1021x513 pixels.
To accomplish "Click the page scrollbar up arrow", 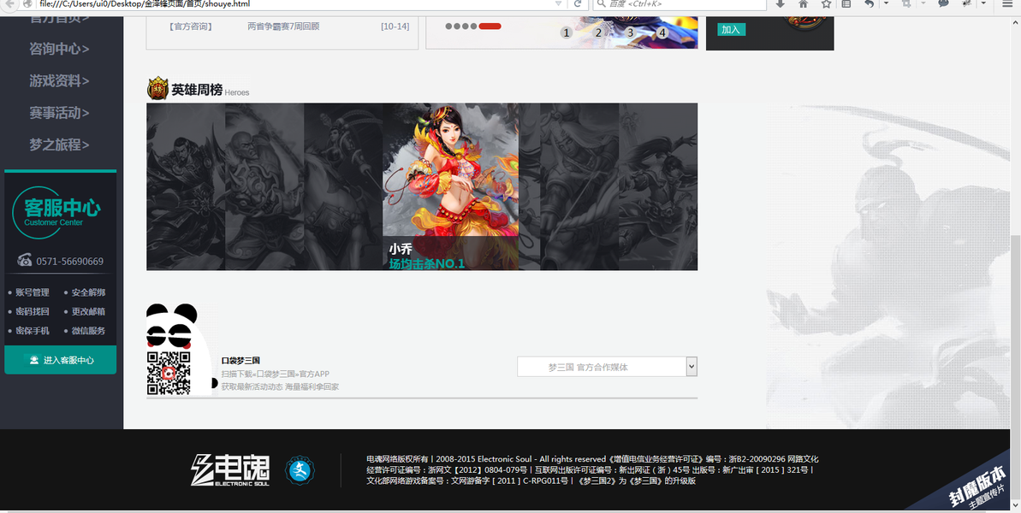I will 1016,21.
